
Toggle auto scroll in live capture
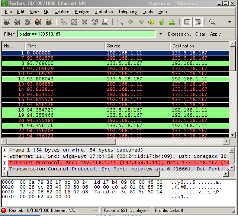pyautogui.click(x=197, y=22)
